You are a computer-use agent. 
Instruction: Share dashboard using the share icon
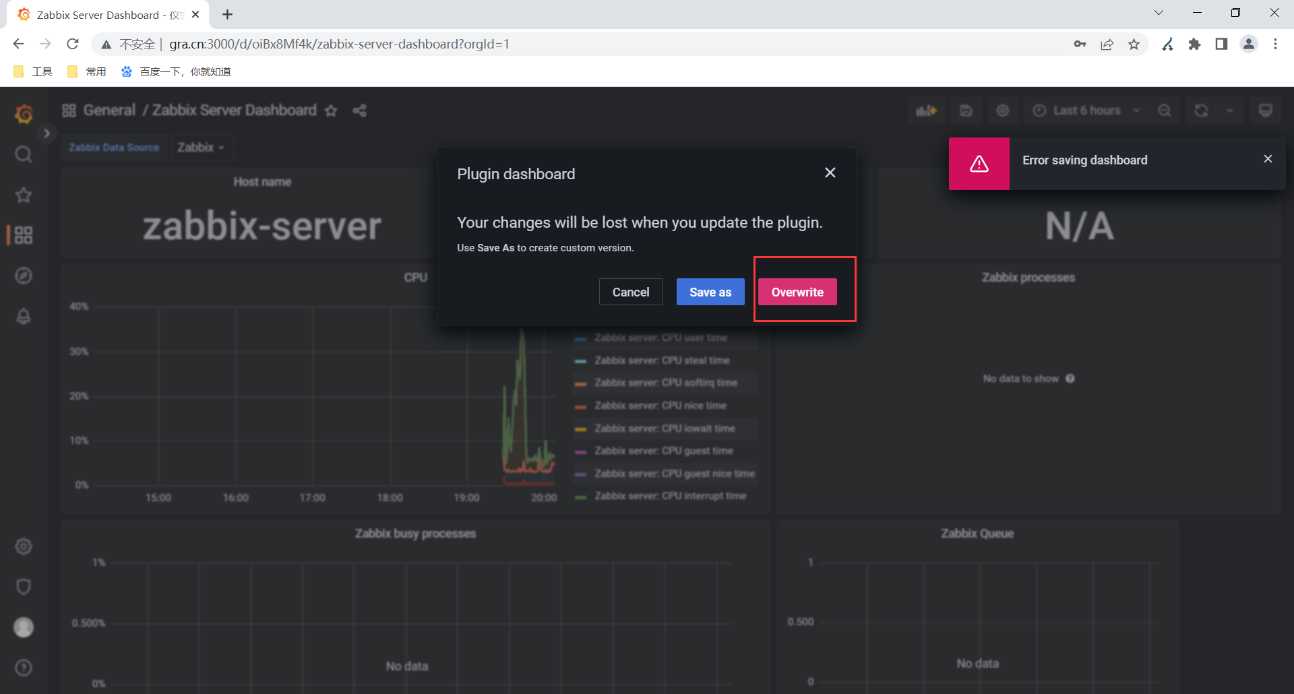tap(360, 111)
